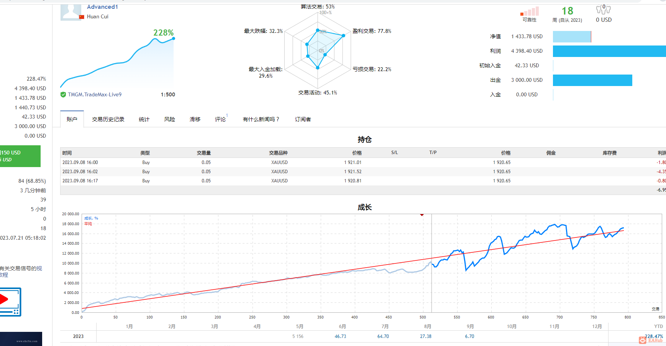
Task: Click the open price 1 921.52
Action: point(353,172)
